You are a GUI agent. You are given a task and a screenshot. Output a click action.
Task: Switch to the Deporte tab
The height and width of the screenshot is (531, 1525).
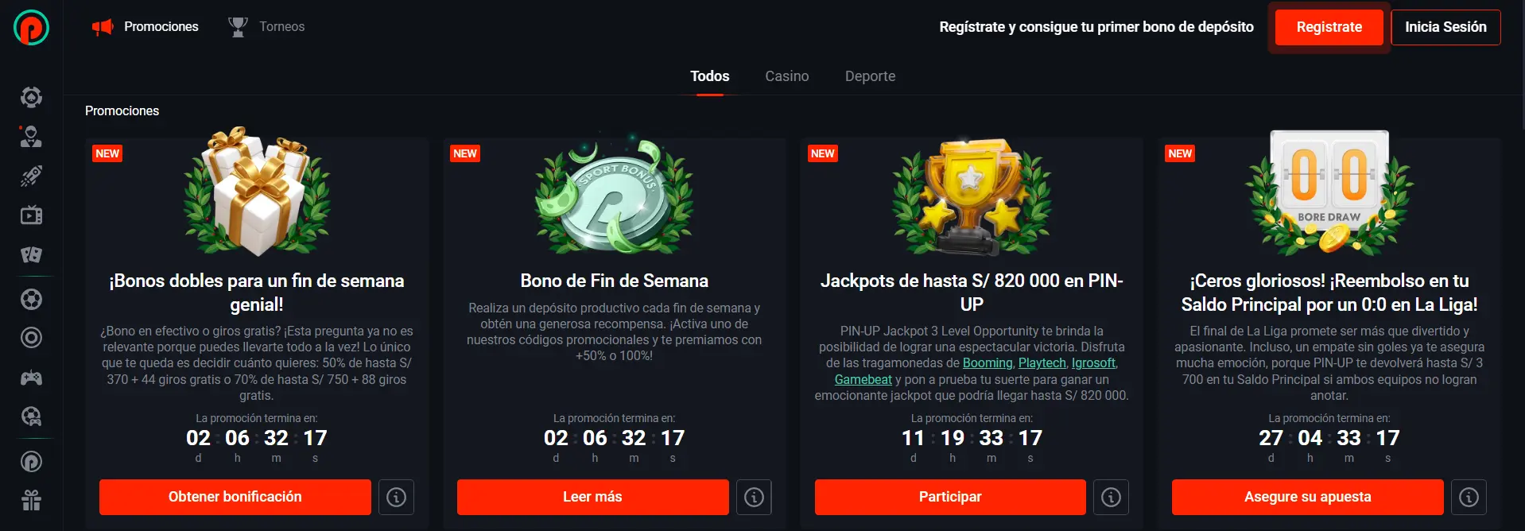coord(870,76)
